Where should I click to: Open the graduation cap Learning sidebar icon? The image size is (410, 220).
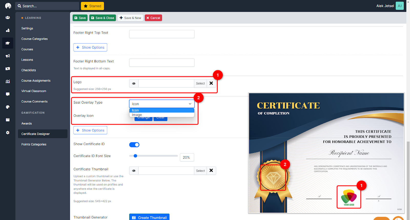[x=8, y=43]
